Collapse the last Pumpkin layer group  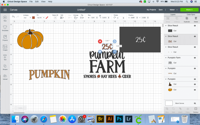166,79
